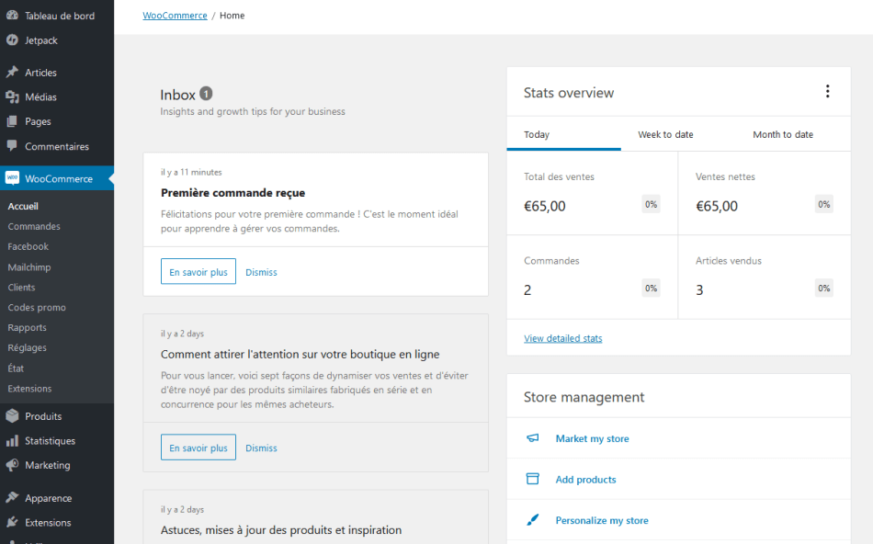This screenshot has height=544, width=873.
Task: Click the Pages icon in sidebar
Action: click(12, 121)
